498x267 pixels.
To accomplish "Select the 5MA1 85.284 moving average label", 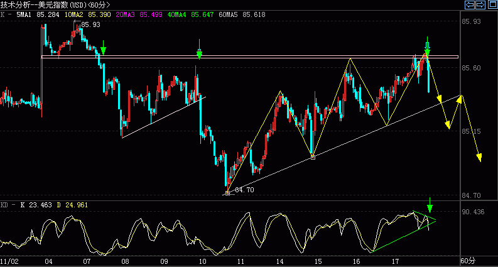I will 38,14.
